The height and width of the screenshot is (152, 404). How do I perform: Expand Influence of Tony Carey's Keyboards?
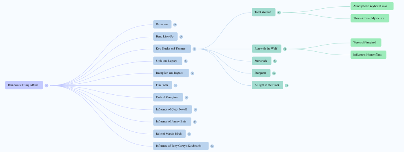tap(212, 146)
